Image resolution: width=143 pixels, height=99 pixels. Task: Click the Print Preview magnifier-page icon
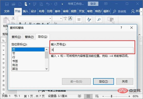[41, 4]
